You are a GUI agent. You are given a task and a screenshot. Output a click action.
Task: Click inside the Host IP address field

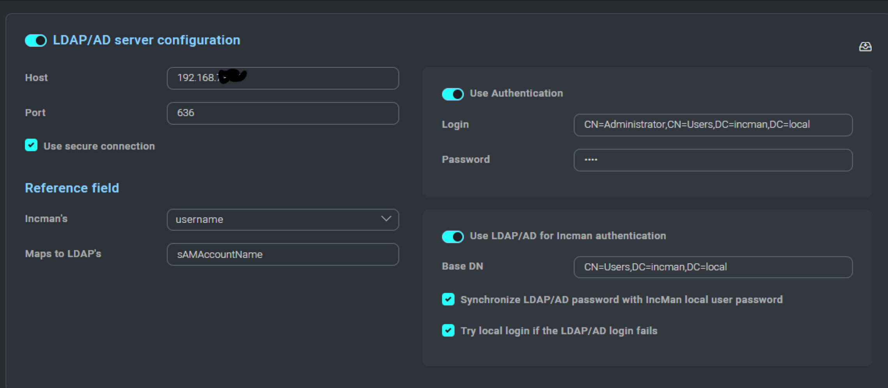point(283,78)
